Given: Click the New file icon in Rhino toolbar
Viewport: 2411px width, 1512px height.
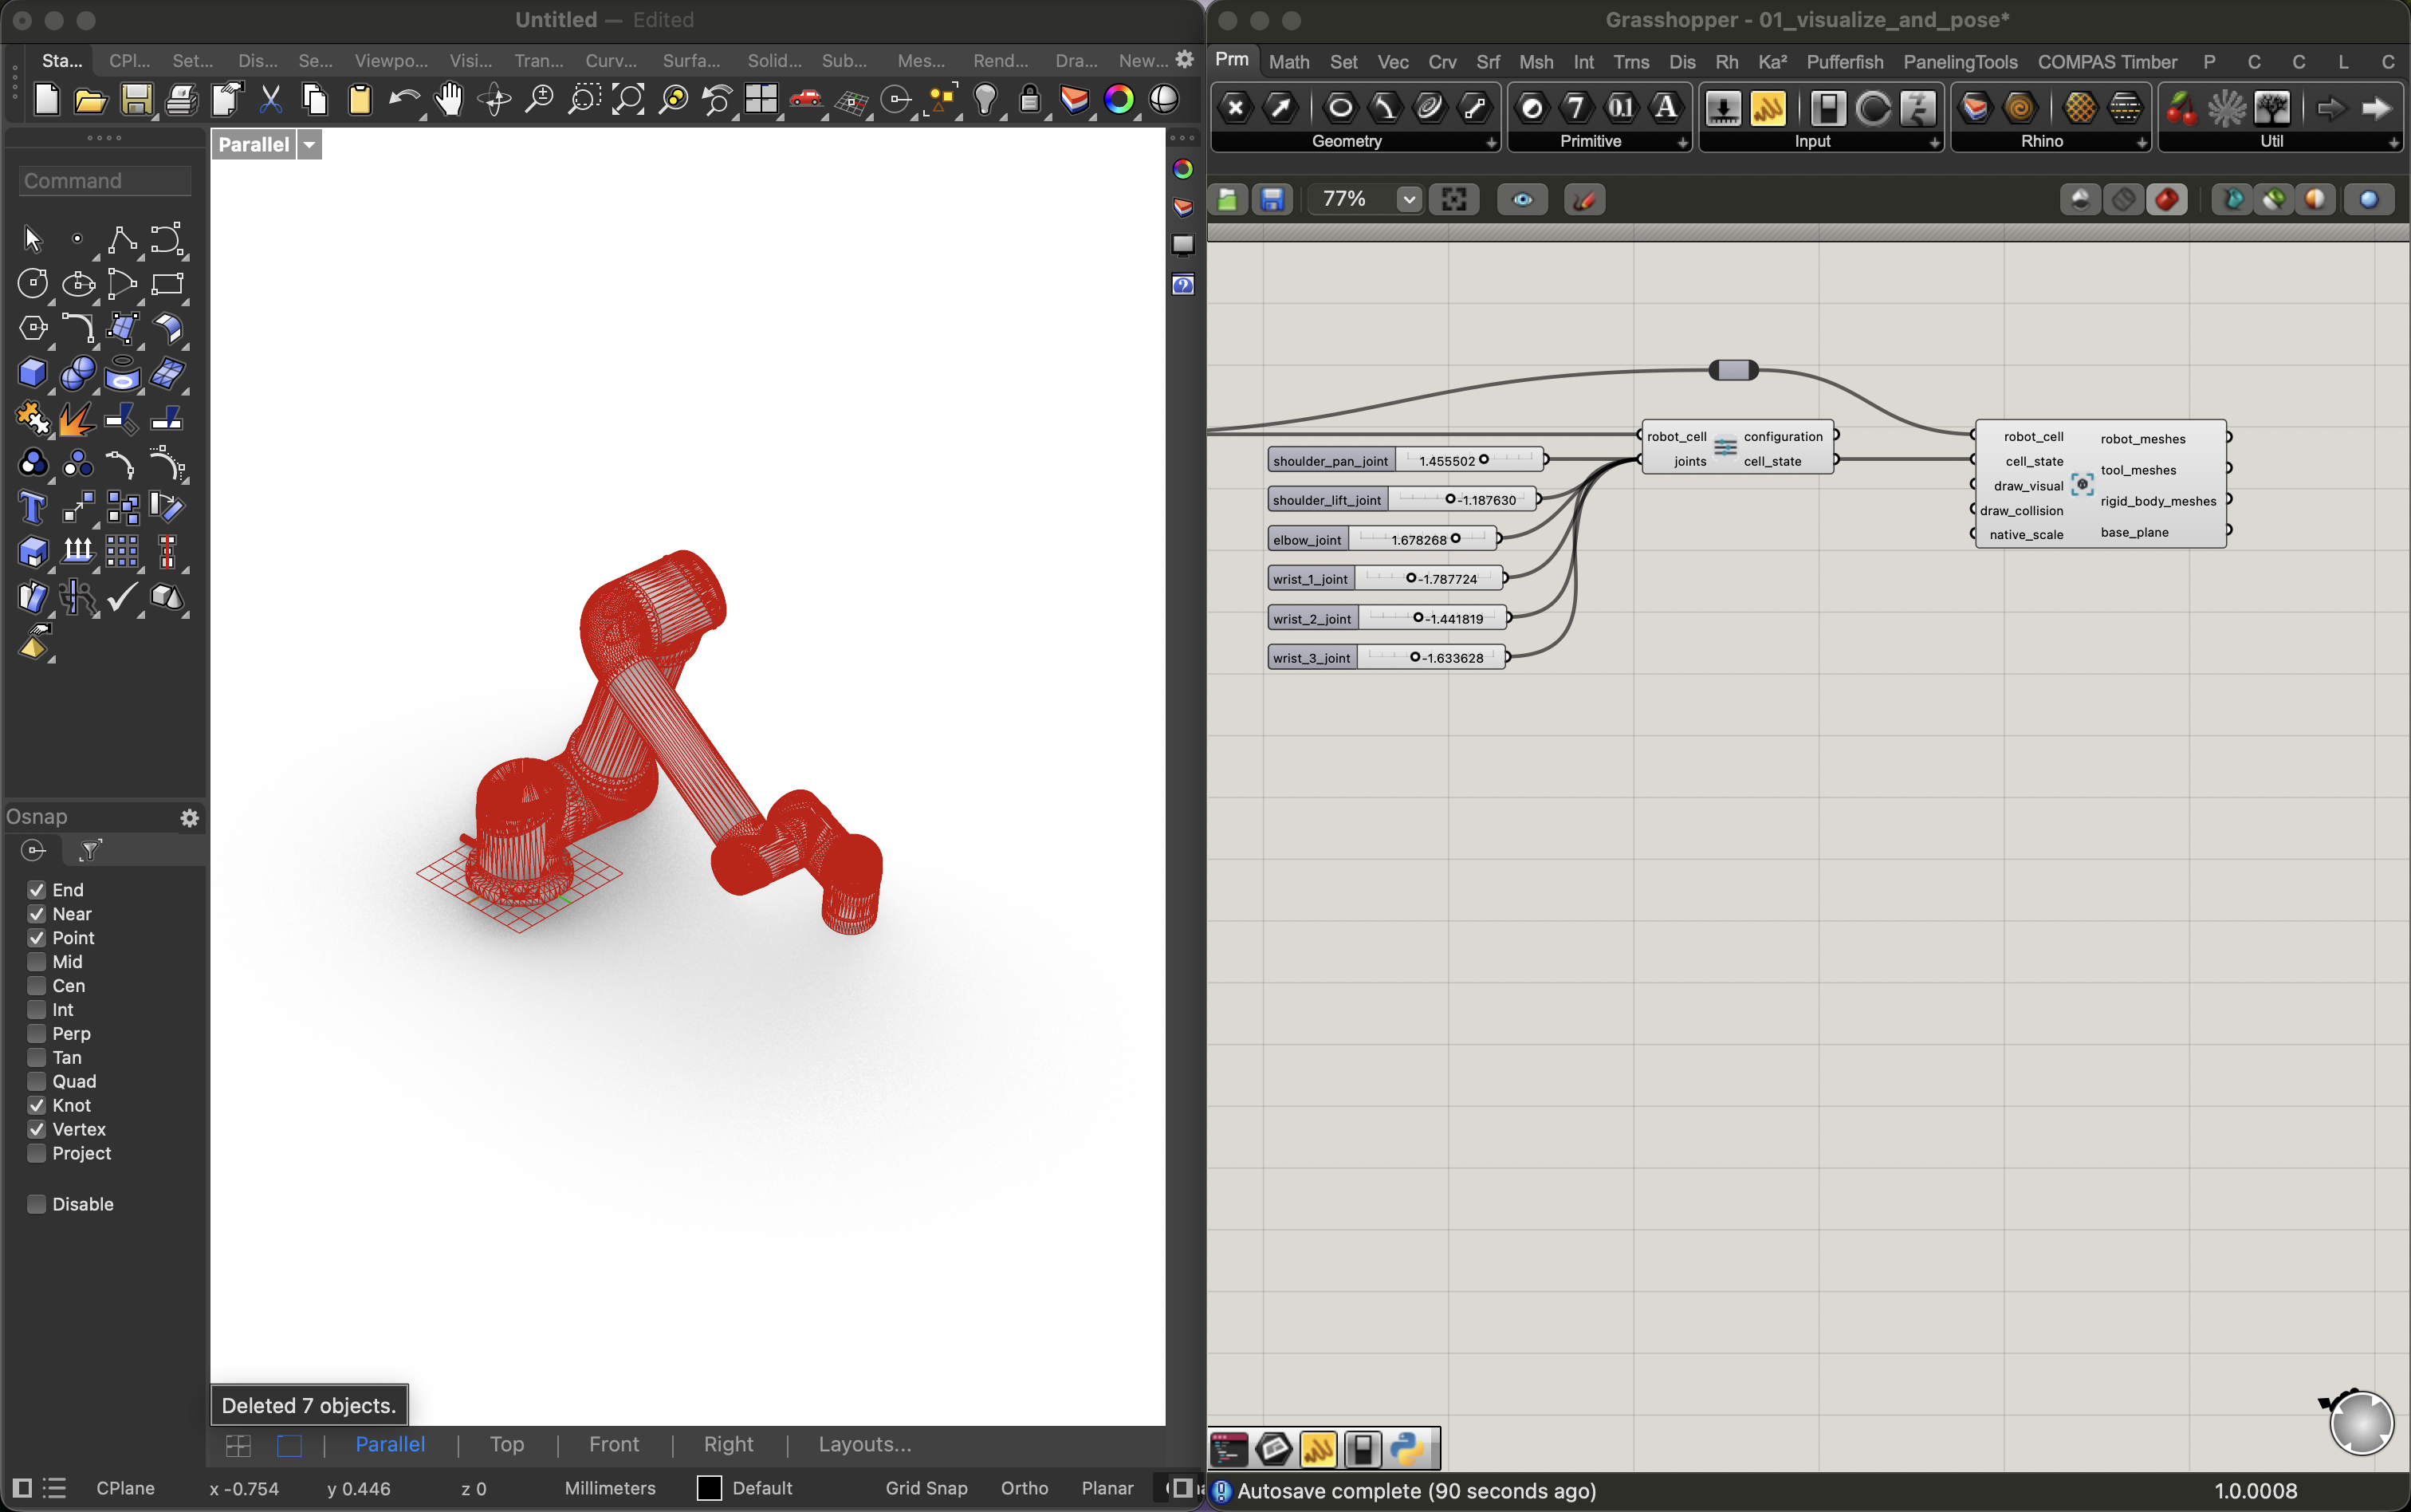Looking at the screenshot, I should click(x=46, y=100).
